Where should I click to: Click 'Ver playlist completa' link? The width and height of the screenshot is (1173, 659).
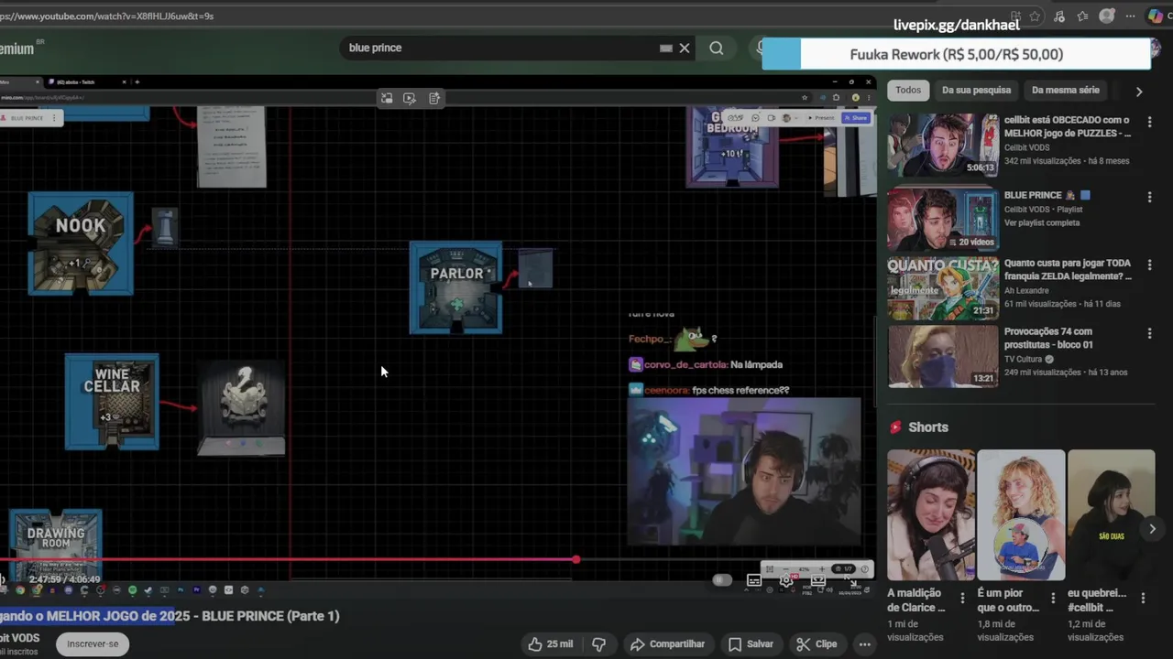[1042, 222]
